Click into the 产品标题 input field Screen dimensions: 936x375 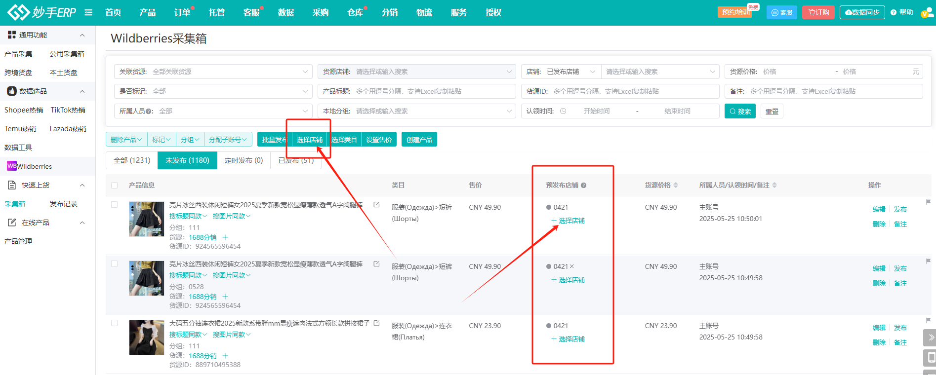coord(416,91)
